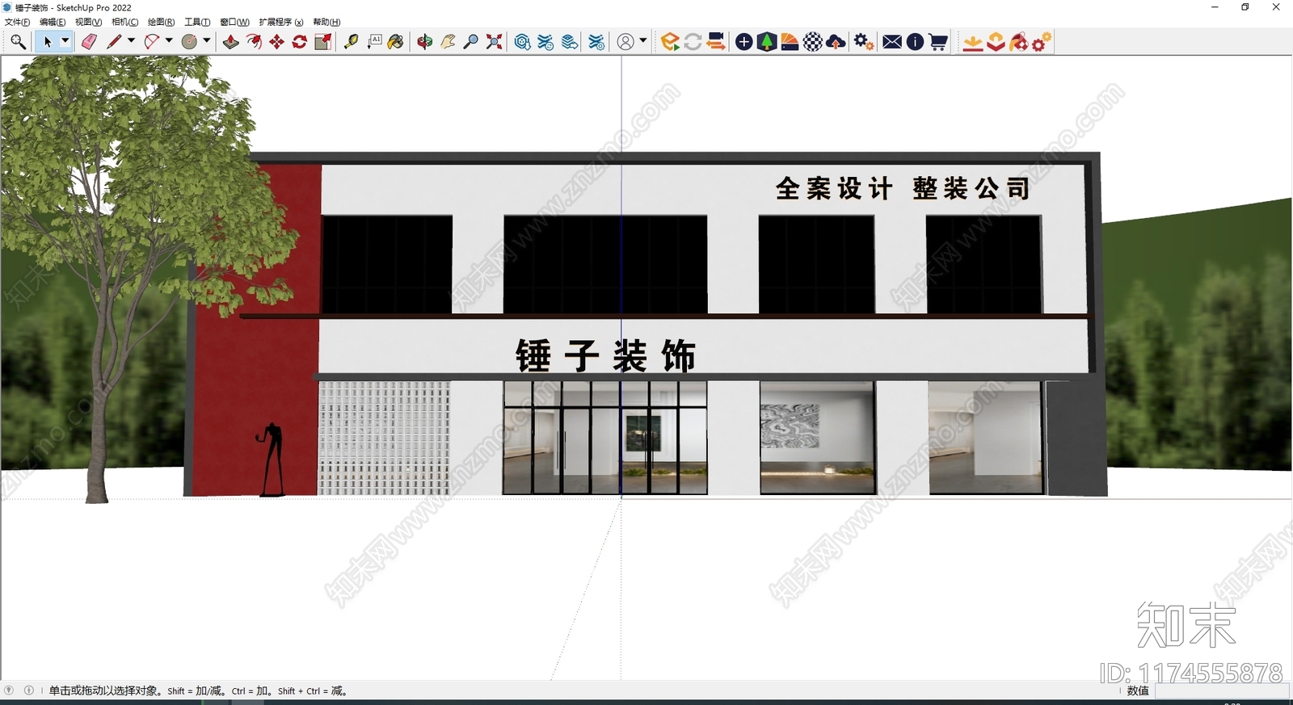The image size is (1293, 705).
Task: Click Send to LayOut icon
Action: 570,42
